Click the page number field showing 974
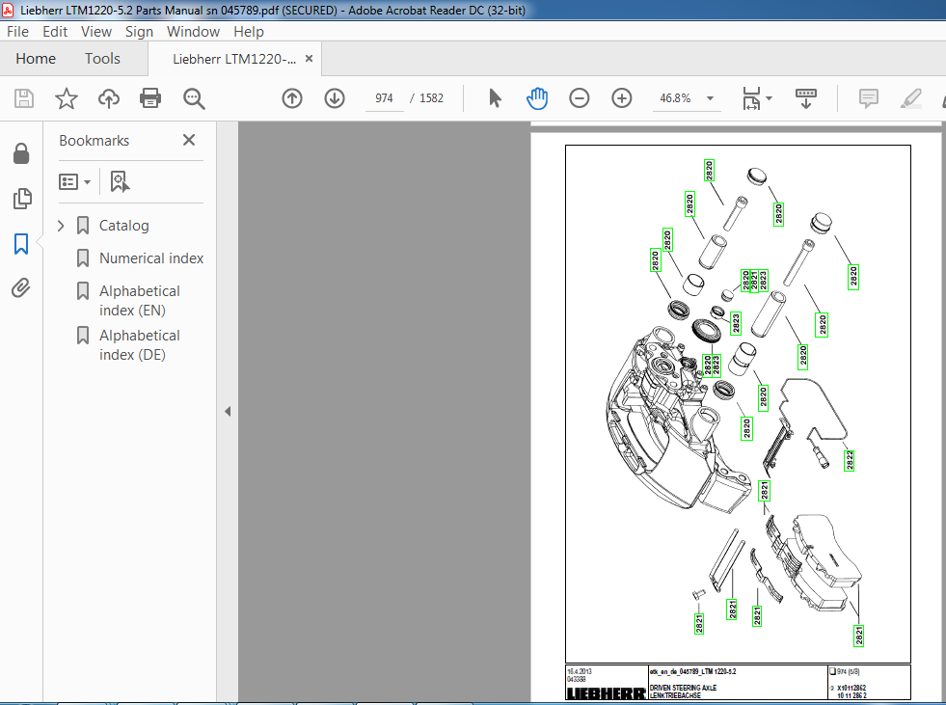946x705 pixels. 385,98
